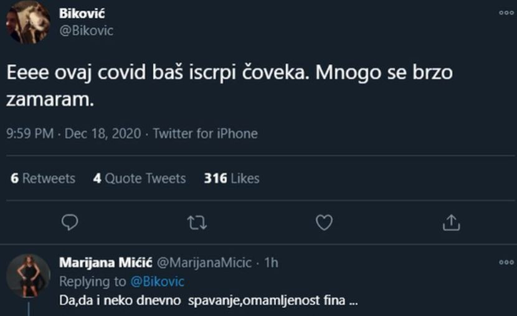
Task: View the 6 Retweets list
Action: pyautogui.click(x=43, y=179)
